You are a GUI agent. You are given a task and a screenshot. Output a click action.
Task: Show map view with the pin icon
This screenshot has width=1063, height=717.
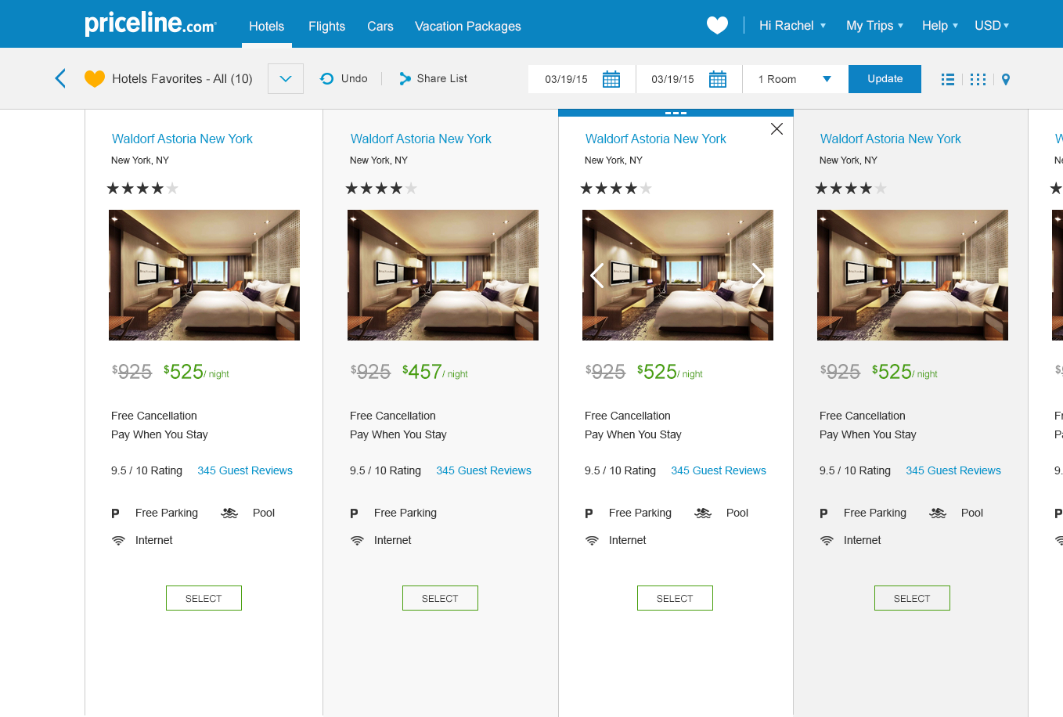tap(1006, 79)
